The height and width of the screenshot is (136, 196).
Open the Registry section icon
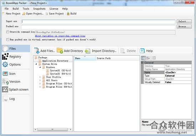point(5,56)
